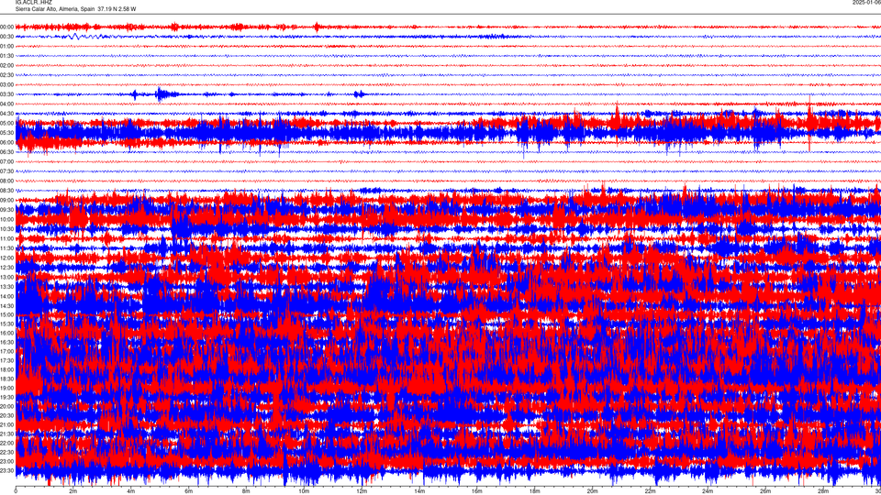Select the 06:30 time row label

coord(6,152)
